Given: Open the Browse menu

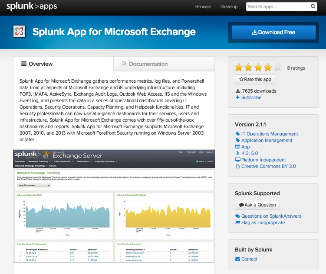Looking at the screenshot, I should coord(203,6).
